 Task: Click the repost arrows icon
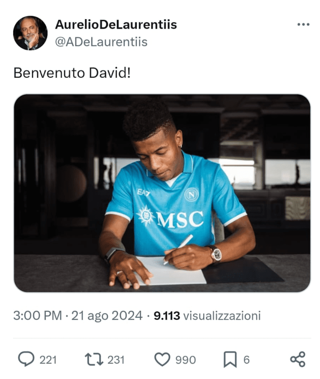[x=94, y=359]
